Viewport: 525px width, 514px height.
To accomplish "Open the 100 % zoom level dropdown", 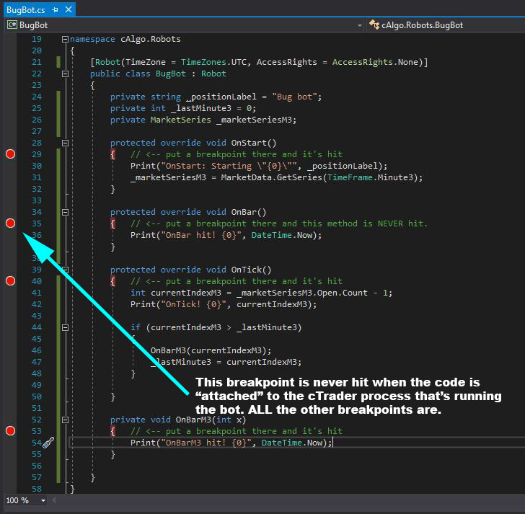I will pyautogui.click(x=43, y=500).
